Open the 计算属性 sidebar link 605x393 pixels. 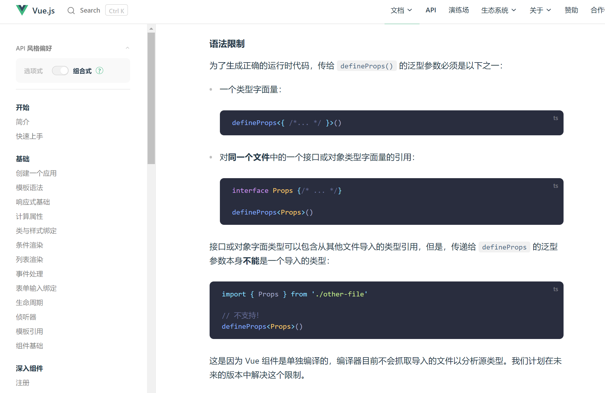click(29, 216)
